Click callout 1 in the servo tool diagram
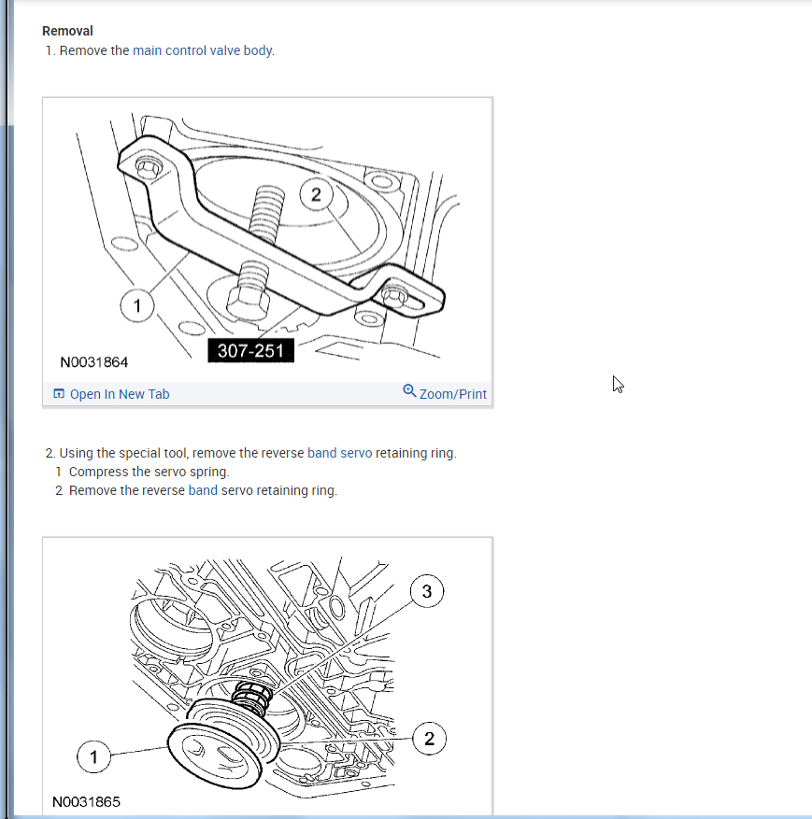The image size is (812, 819). click(137, 305)
